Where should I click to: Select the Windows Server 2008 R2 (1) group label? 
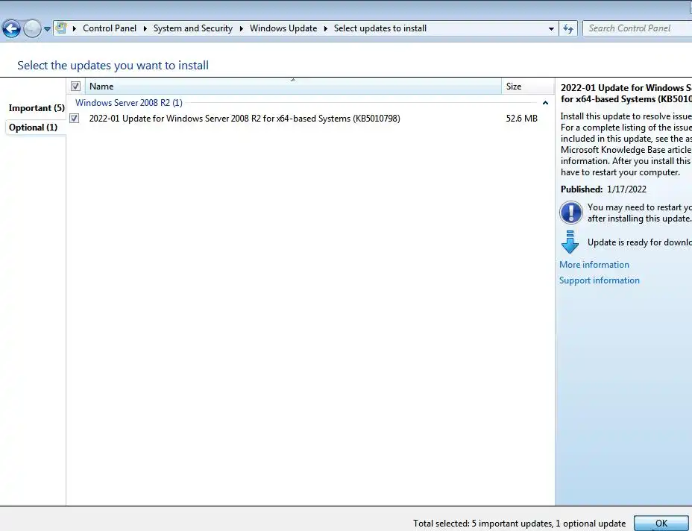coord(129,103)
